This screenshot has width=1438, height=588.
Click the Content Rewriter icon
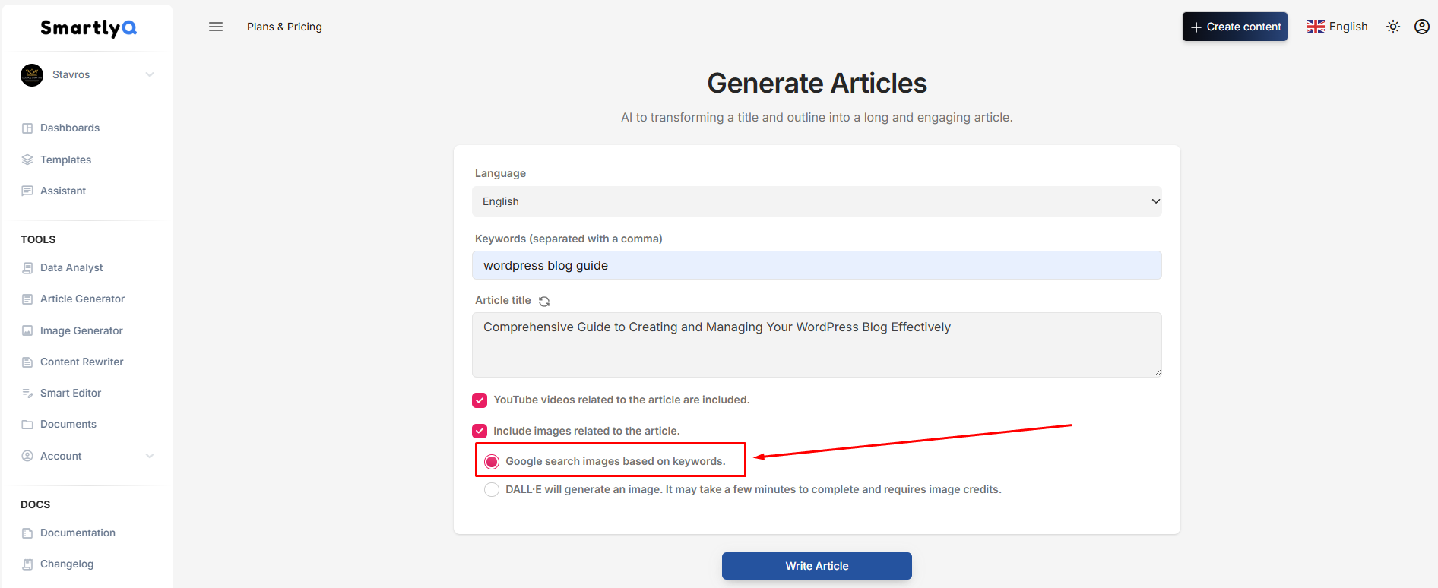click(27, 362)
